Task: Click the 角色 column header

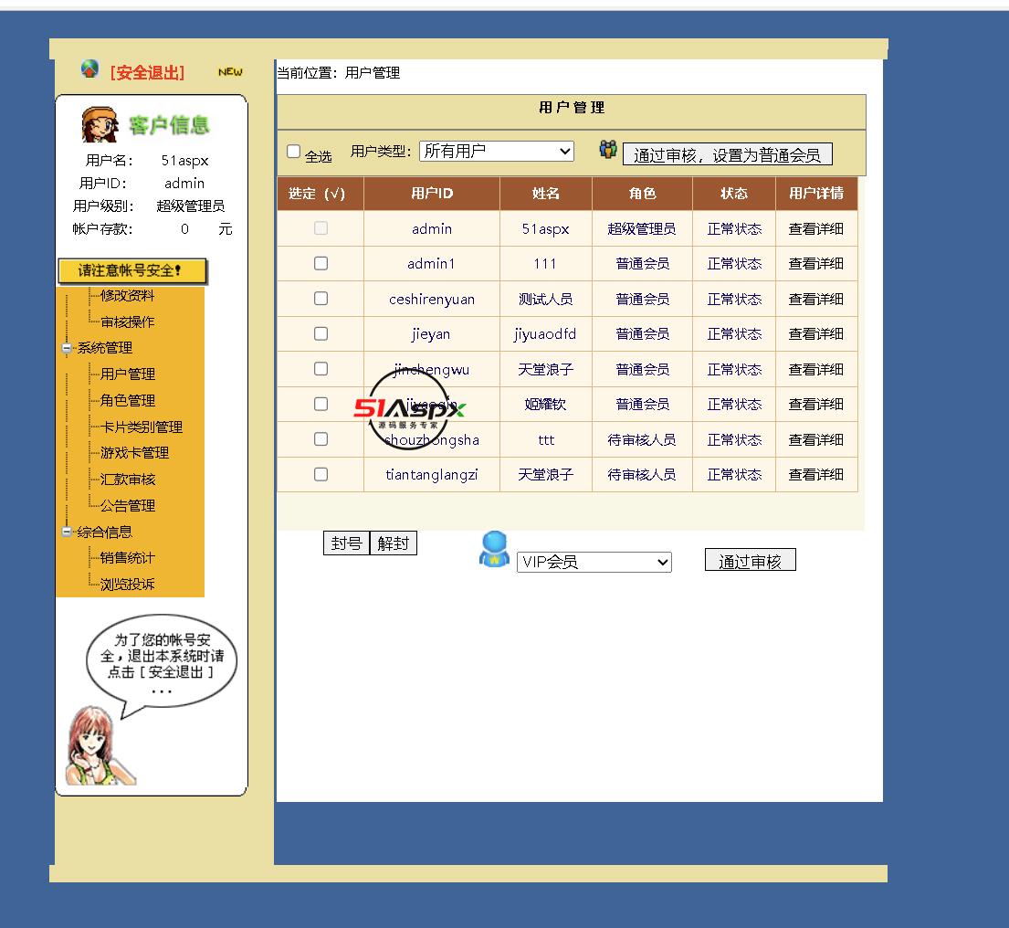Action: (x=642, y=194)
